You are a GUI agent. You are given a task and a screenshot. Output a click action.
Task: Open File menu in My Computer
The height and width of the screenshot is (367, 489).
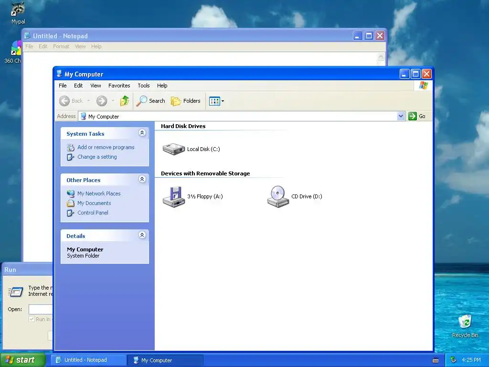(x=63, y=86)
